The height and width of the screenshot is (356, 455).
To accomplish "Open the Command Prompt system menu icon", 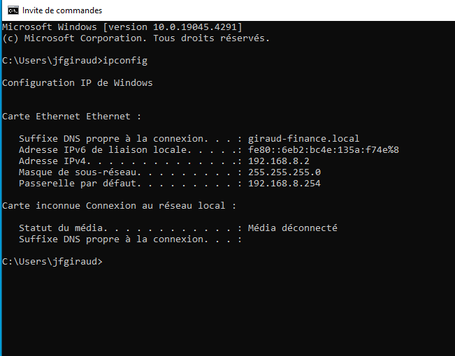I will coord(13,10).
